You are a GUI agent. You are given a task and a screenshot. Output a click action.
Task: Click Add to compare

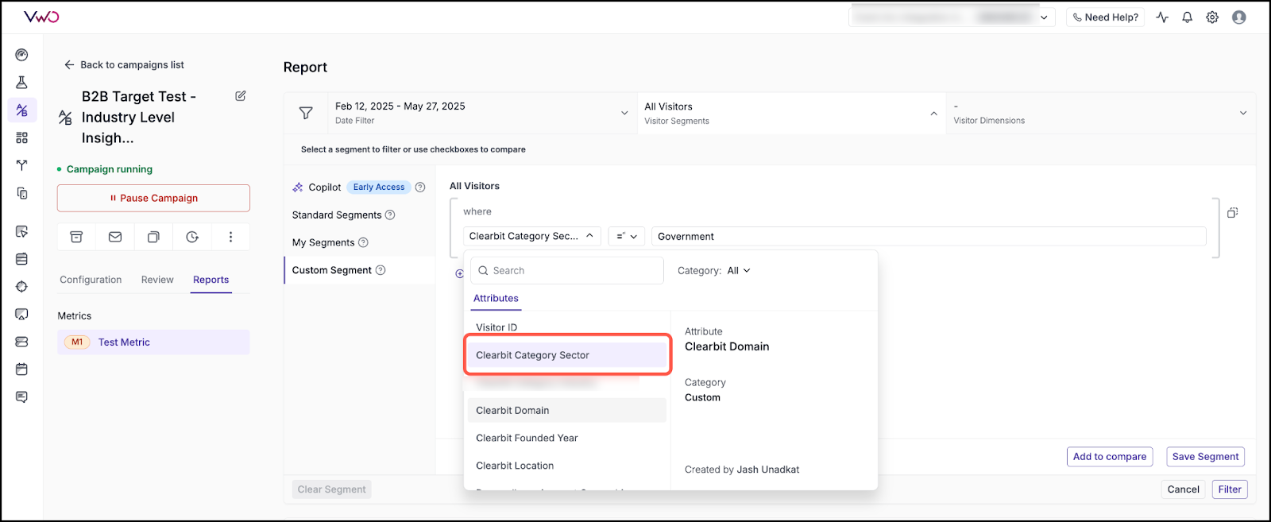coord(1110,457)
